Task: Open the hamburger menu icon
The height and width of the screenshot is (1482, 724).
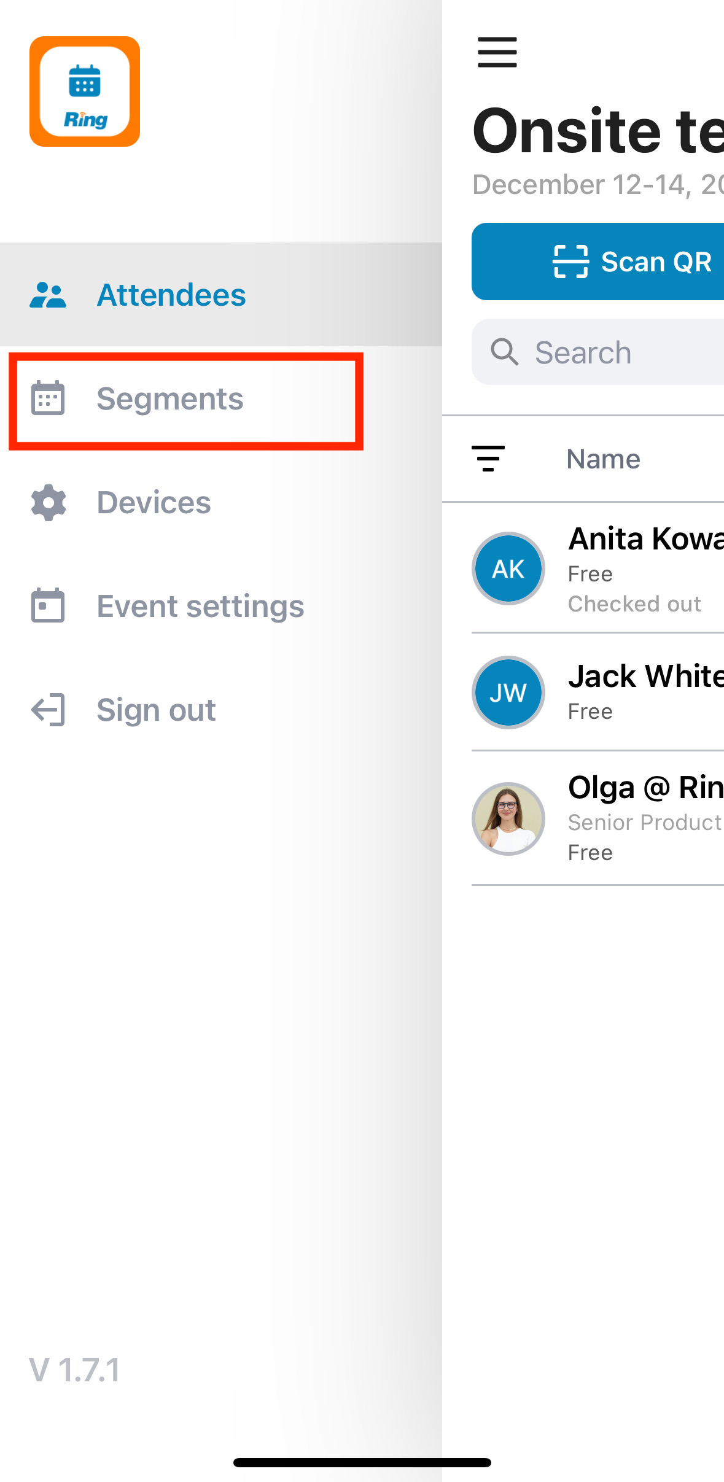Action: 497,52
